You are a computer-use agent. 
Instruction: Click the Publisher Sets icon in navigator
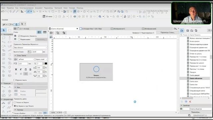click(x=196, y=31)
